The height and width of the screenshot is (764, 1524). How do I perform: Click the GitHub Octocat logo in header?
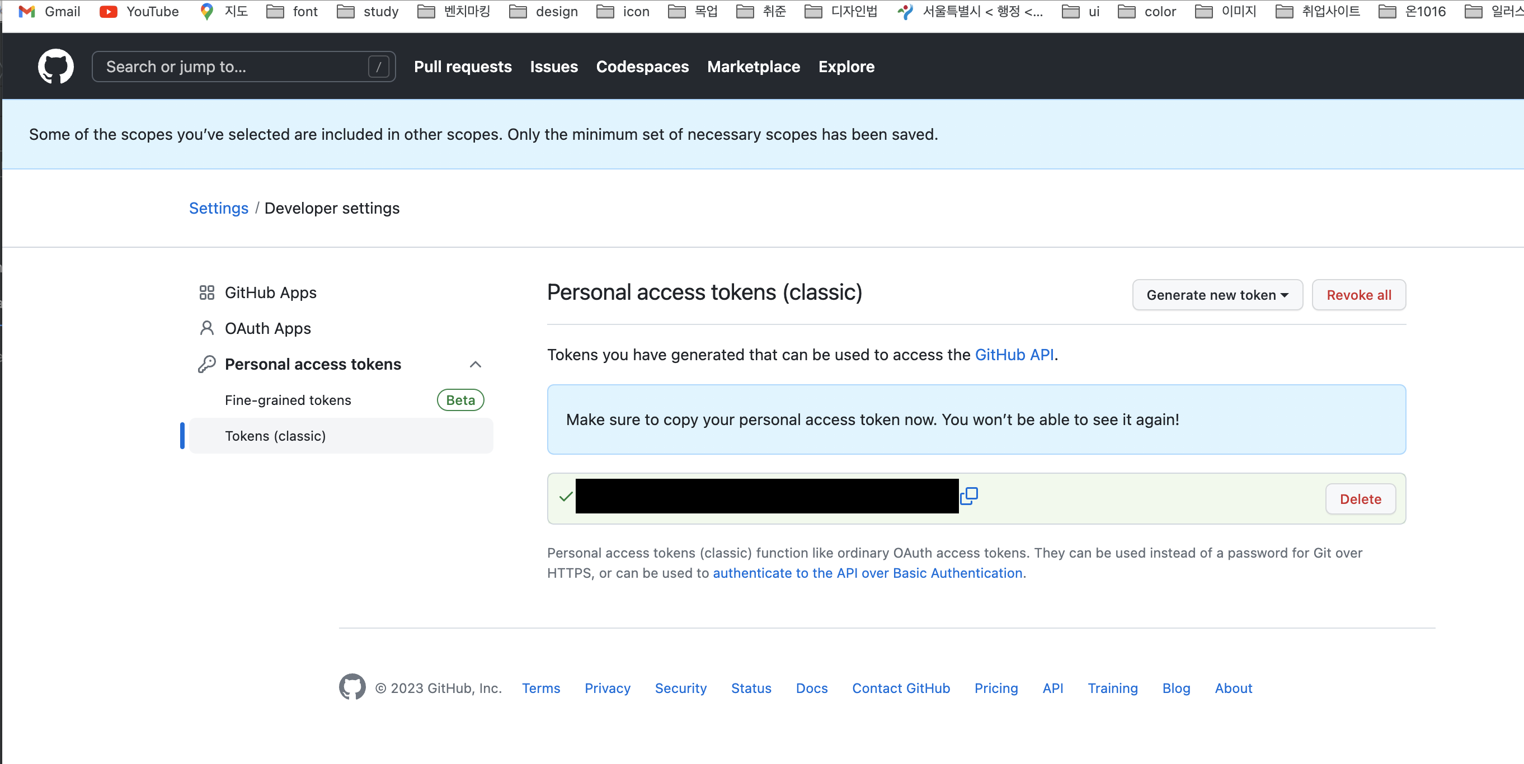tap(55, 66)
